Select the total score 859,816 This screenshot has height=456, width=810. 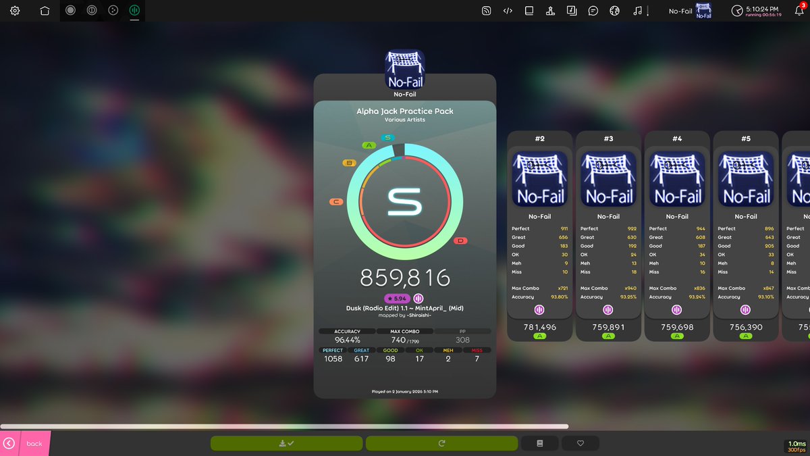tap(405, 278)
